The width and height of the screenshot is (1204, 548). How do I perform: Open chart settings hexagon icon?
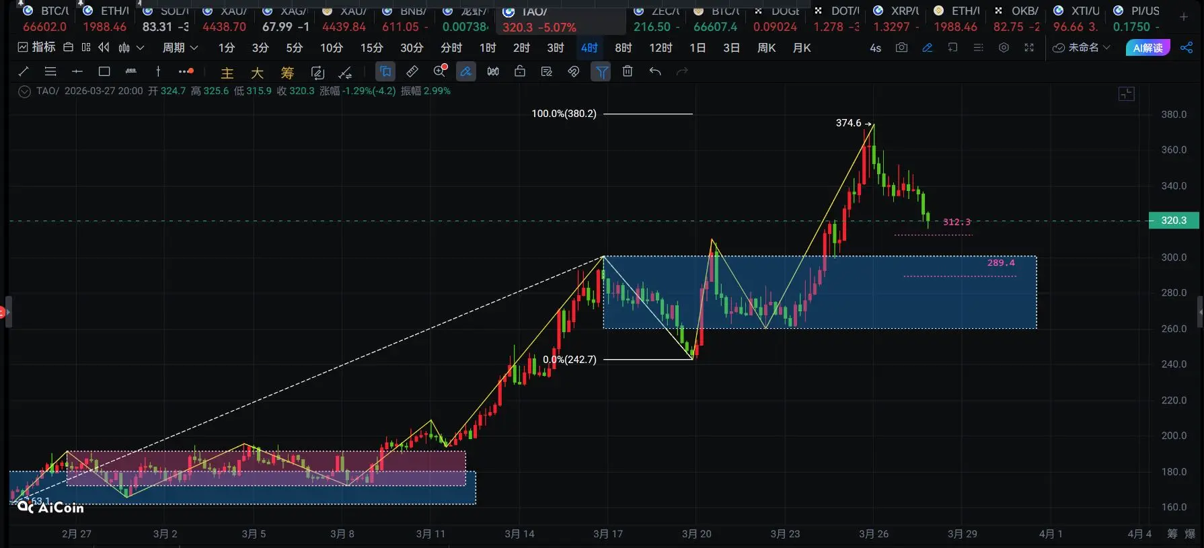coord(1004,48)
